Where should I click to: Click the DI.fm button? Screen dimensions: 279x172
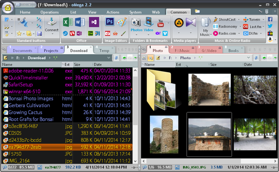[x=251, y=33]
